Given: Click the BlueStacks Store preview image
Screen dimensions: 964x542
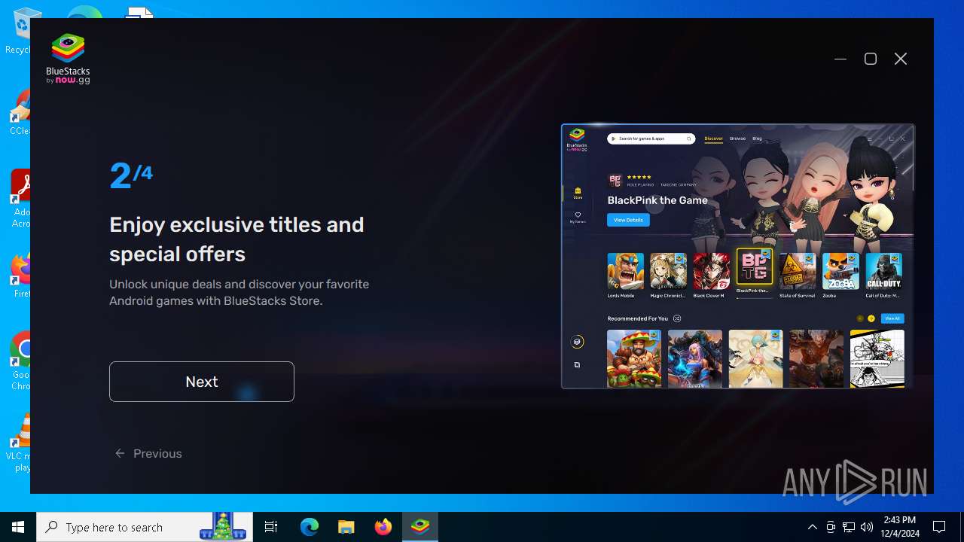Looking at the screenshot, I should point(738,256).
